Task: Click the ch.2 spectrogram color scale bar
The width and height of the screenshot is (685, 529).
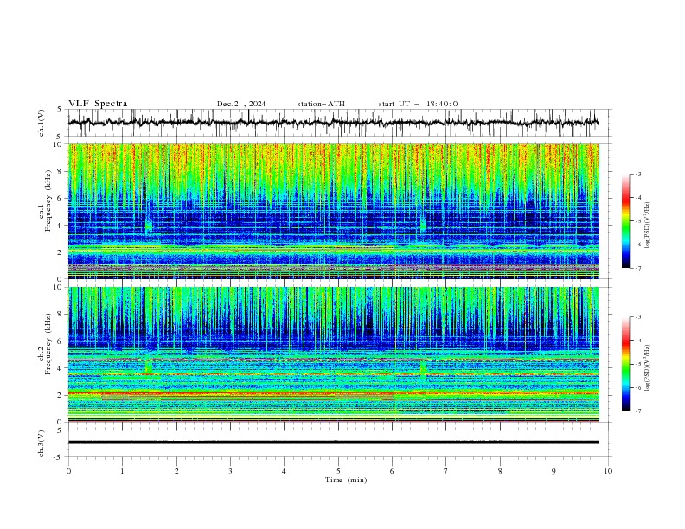Action: pyautogui.click(x=625, y=364)
